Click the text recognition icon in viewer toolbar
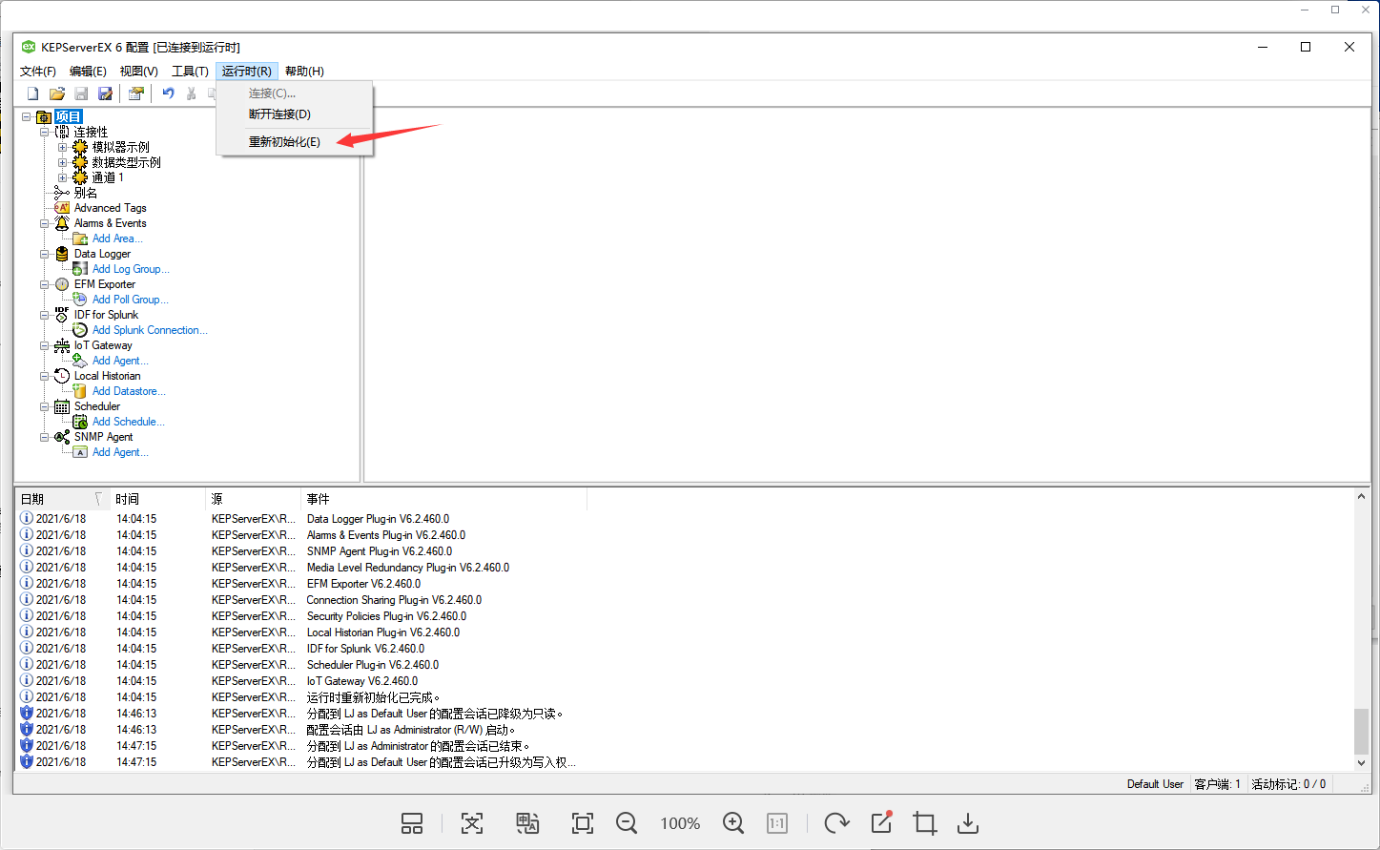Viewport: 1380px width, 850px height. pos(472,823)
